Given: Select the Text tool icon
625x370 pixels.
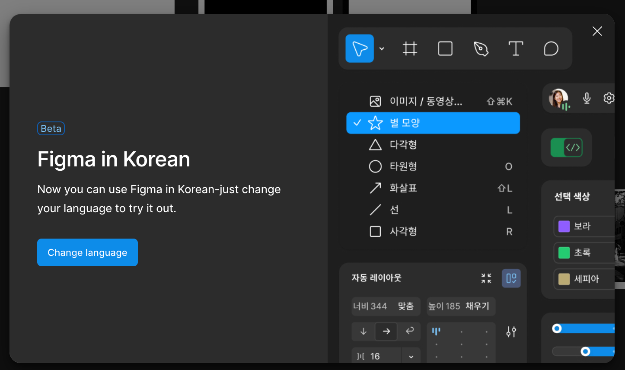Looking at the screenshot, I should pos(516,48).
